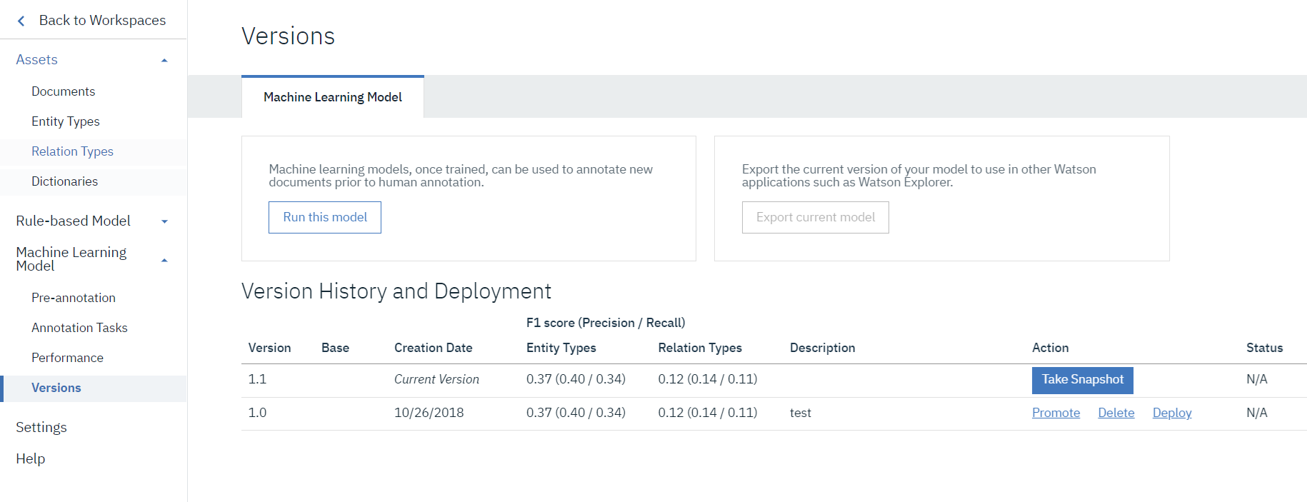The image size is (1307, 502).
Task: Take Snapshot of version 1.1
Action: pos(1082,380)
